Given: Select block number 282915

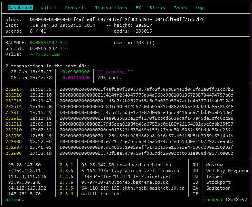Looking at the screenshot, I should click(x=14, y=101).
